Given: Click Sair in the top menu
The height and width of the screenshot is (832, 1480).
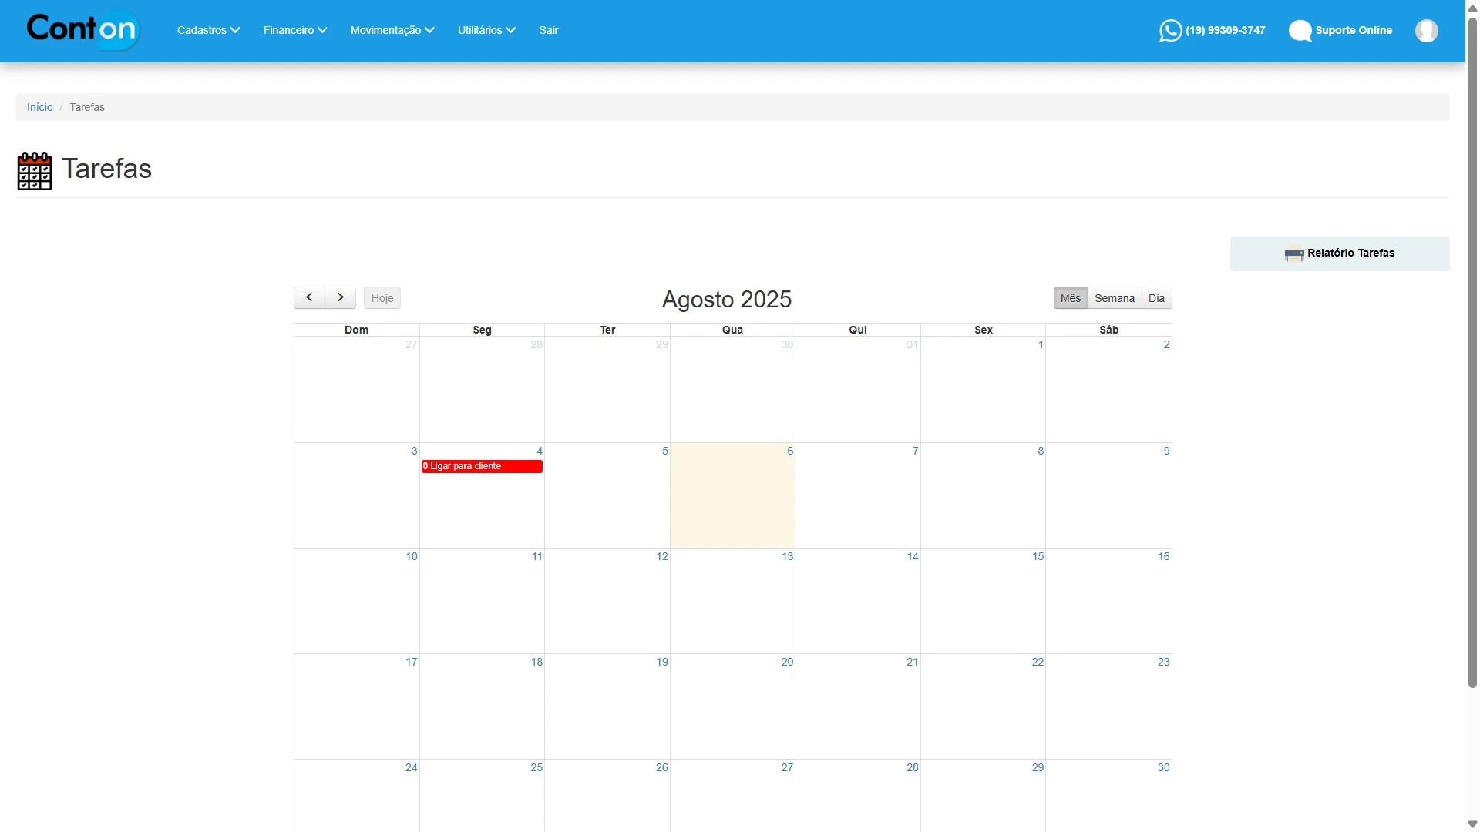Looking at the screenshot, I should [x=548, y=30].
